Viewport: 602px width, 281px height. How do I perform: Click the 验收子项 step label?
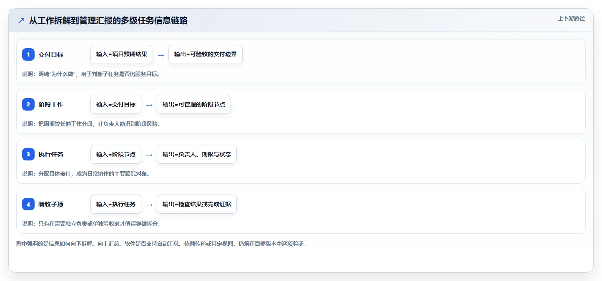(x=51, y=204)
